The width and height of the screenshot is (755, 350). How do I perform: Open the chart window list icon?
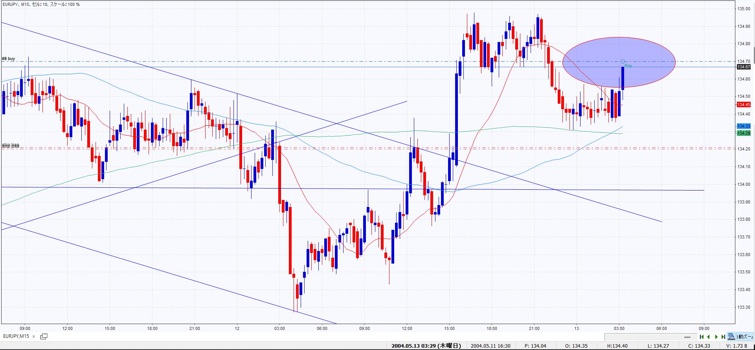tap(44, 336)
